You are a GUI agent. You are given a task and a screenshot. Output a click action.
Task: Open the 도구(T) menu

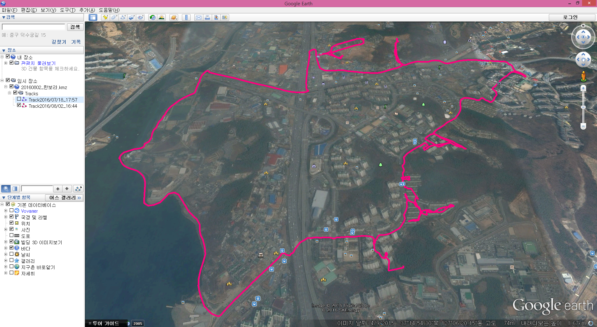(x=67, y=10)
